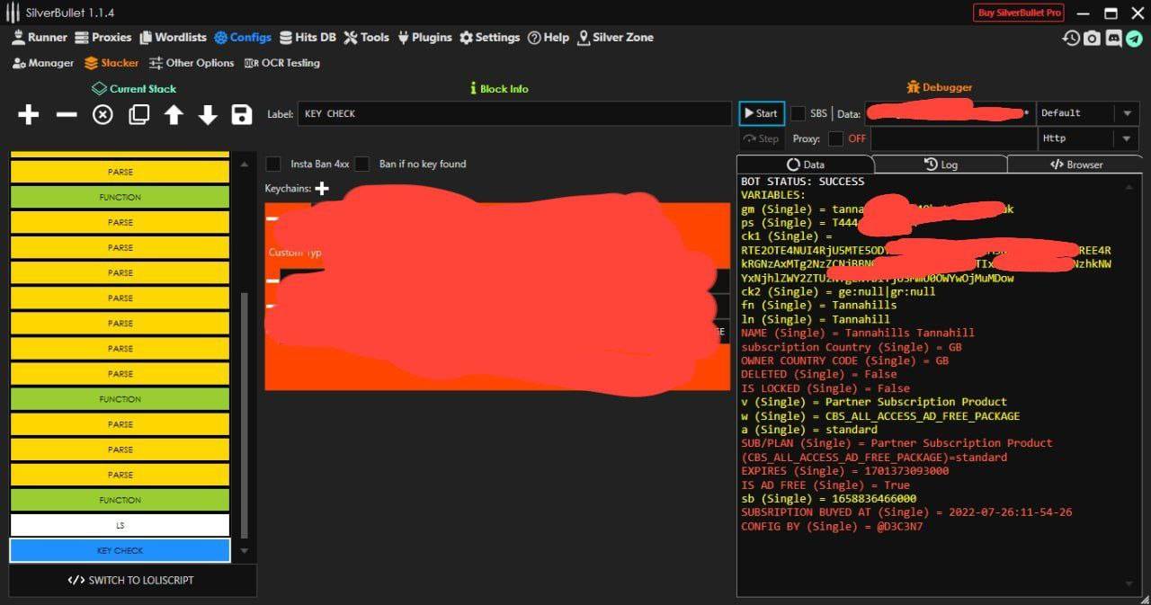Open the Http proxy type dropdown
Image resolution: width=1151 pixels, height=605 pixels.
coord(1087,138)
